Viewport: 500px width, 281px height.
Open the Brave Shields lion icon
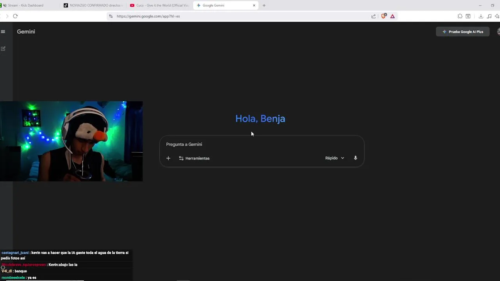384,16
